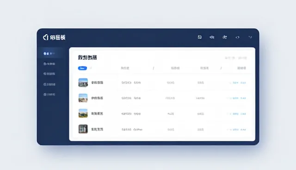Screen dimensions: 296x170
Task: Click the blue pill button in the table header
Action: [x=82, y=68]
